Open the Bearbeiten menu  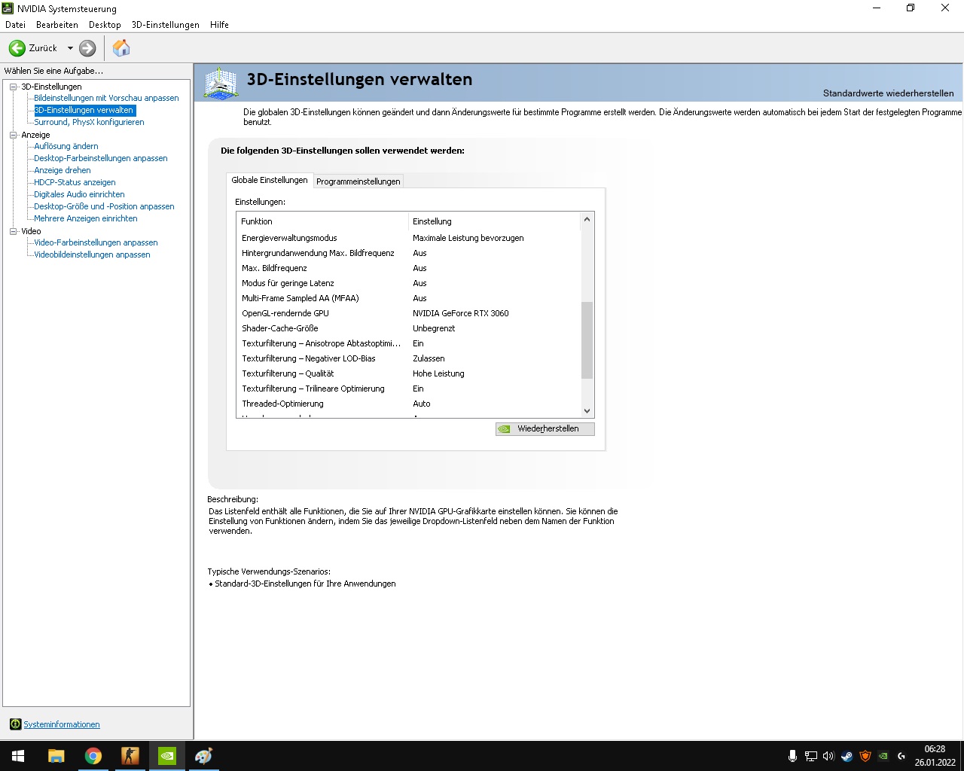(x=57, y=25)
